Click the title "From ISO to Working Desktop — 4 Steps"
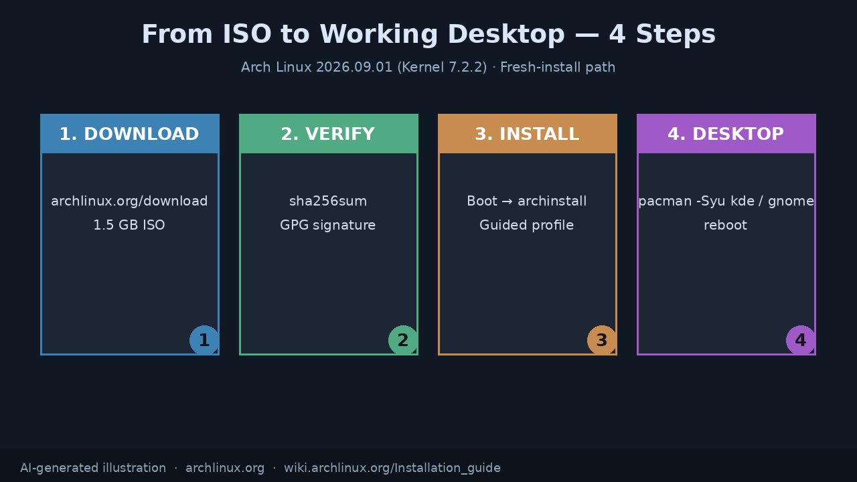This screenshot has width=857, height=482. coord(428,35)
